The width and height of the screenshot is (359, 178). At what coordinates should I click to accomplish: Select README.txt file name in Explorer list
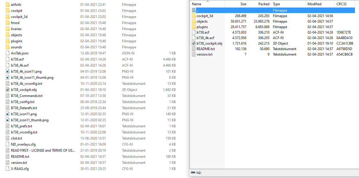(20, 157)
